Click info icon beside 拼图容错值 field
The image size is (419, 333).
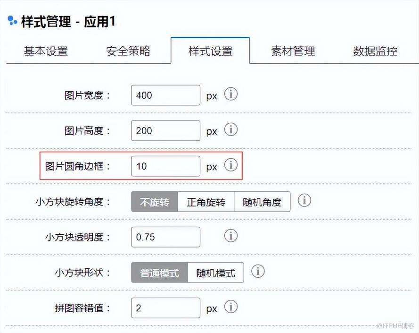[230, 307]
